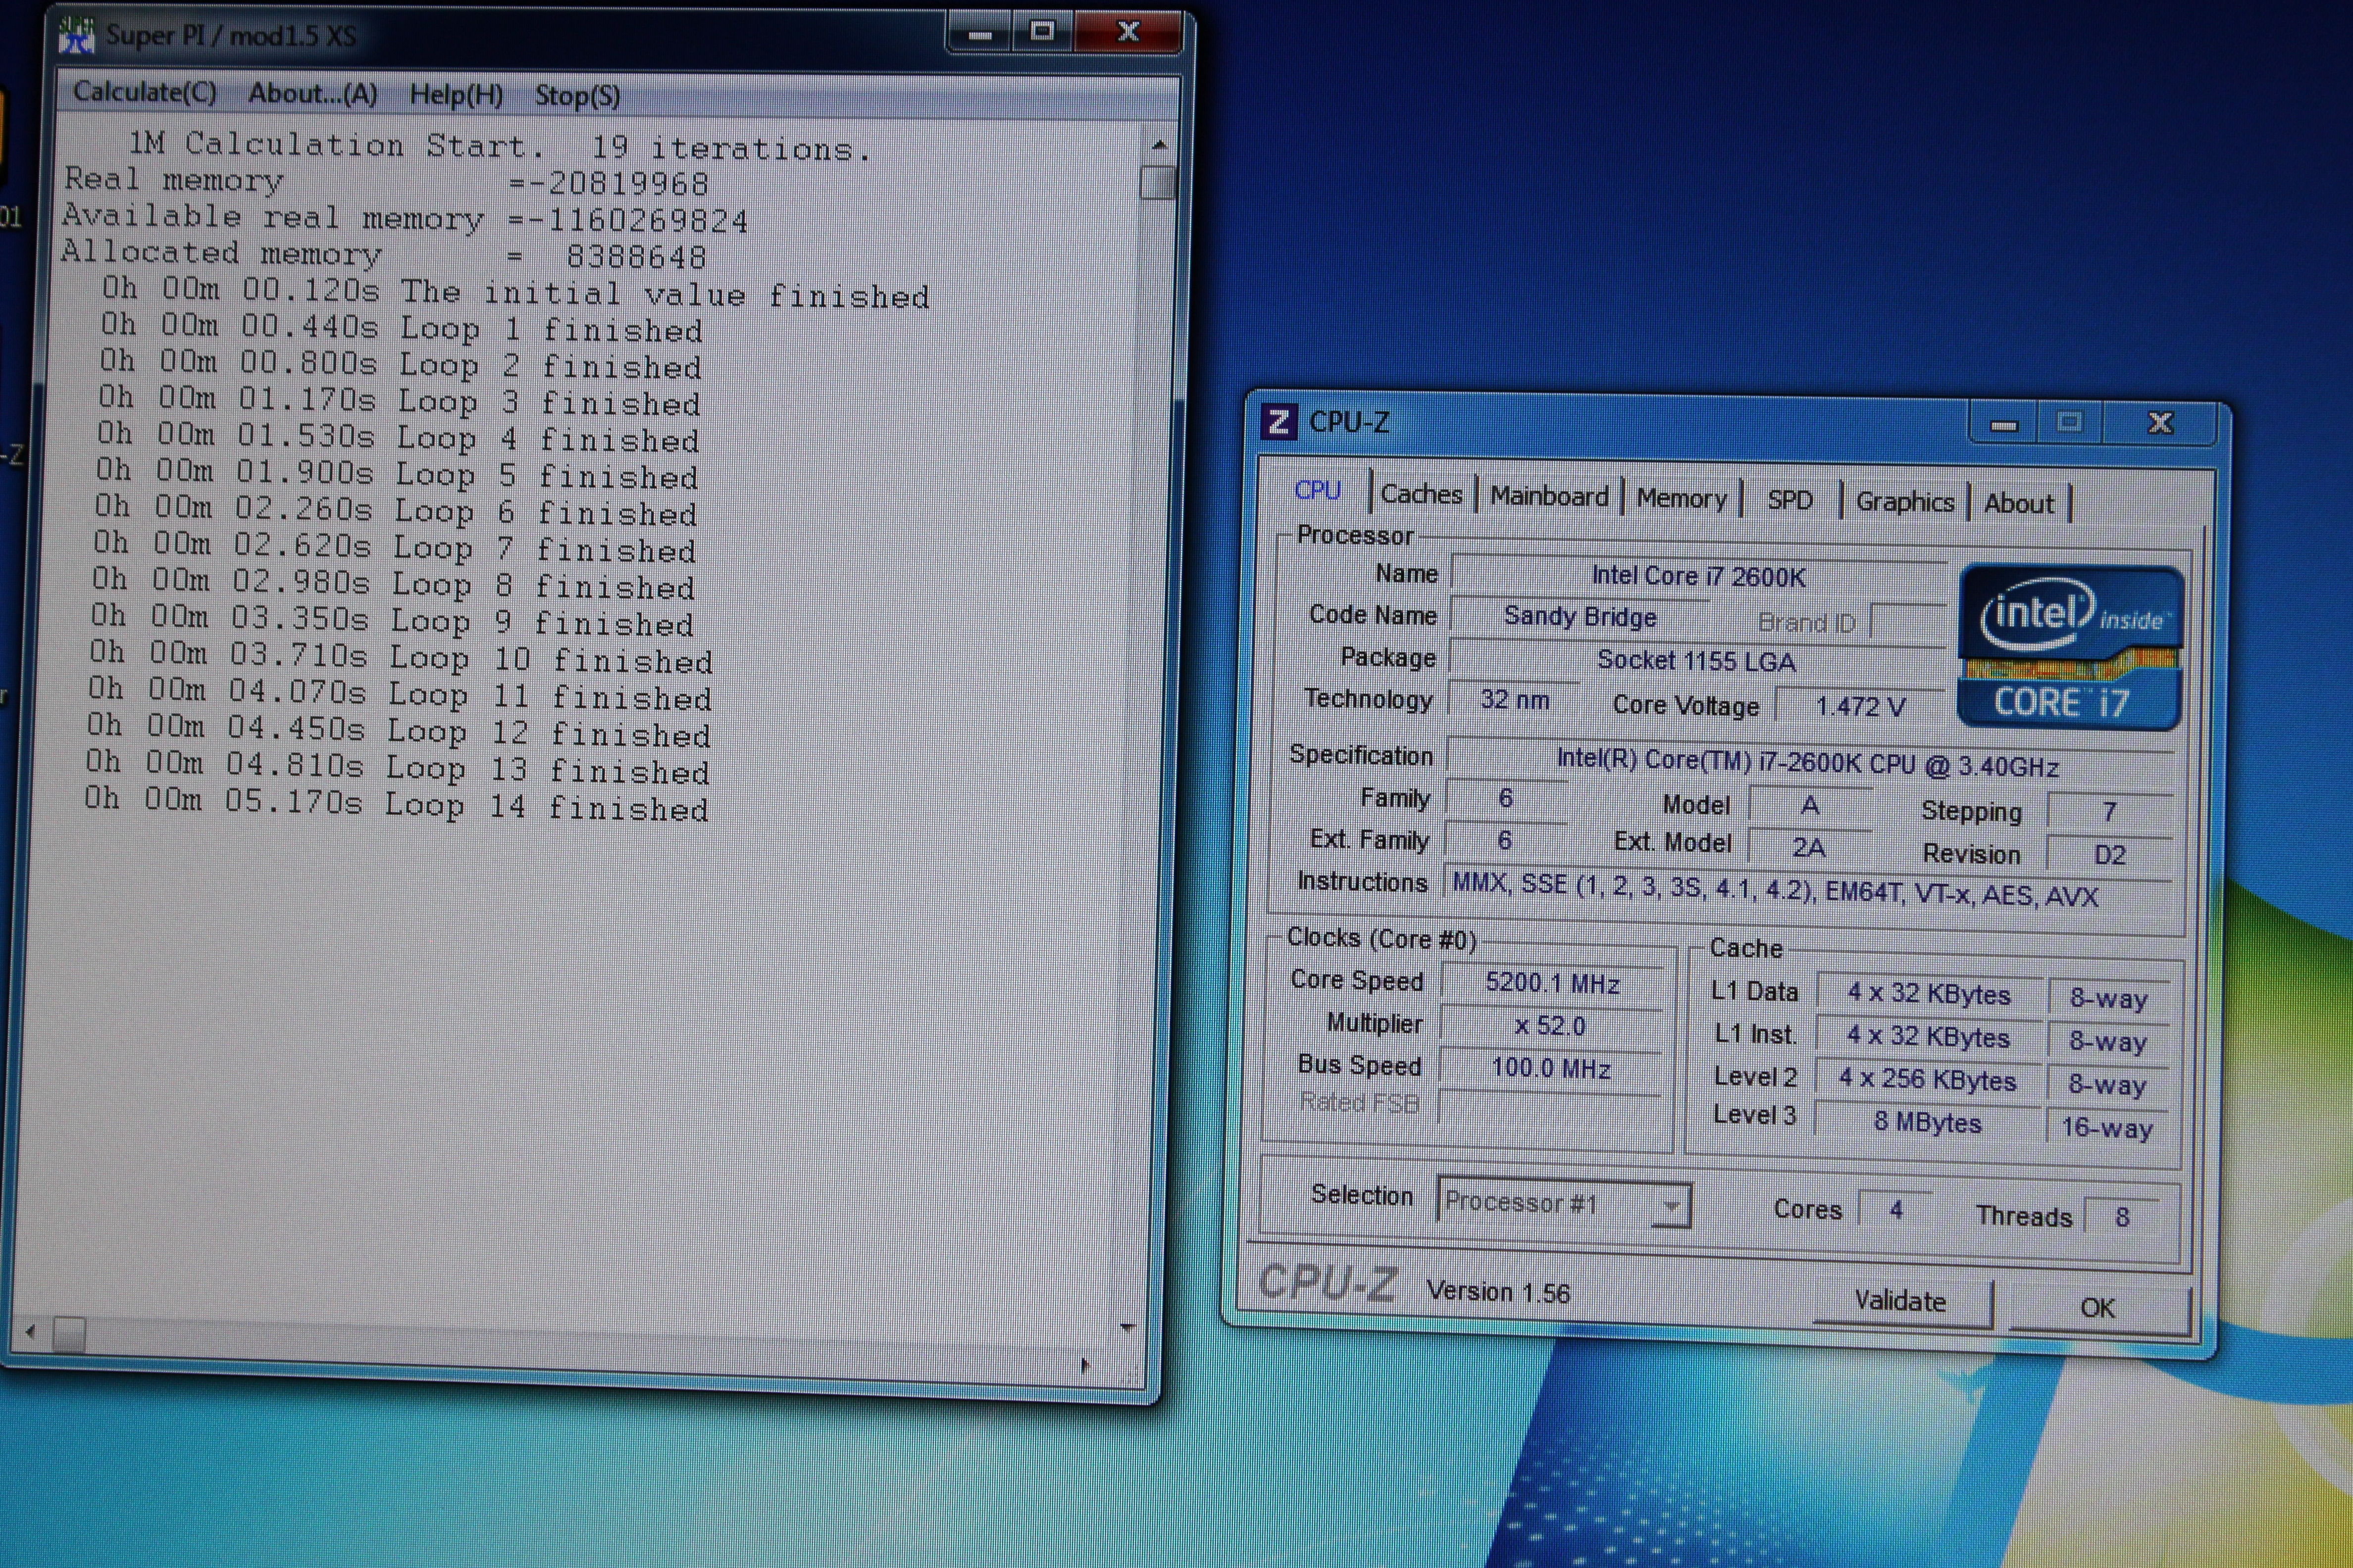Screen dimensions: 2353x1568
Task: Switch to the Caches tab
Action: pyautogui.click(x=1421, y=494)
